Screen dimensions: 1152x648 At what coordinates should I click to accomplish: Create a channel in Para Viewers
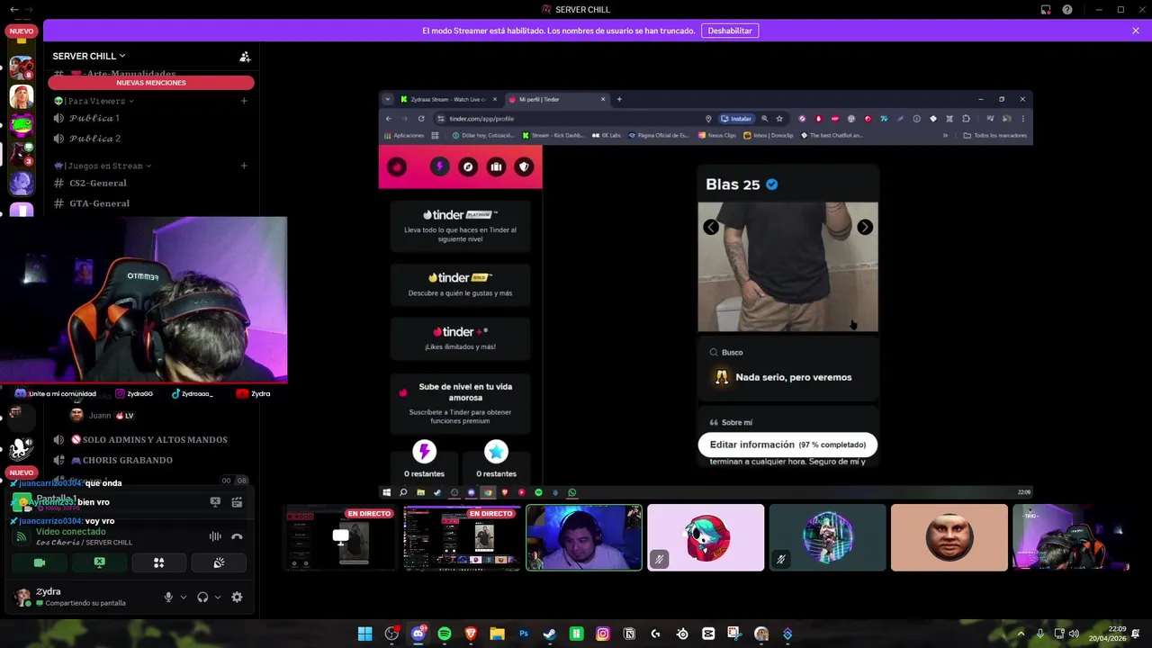[244, 101]
